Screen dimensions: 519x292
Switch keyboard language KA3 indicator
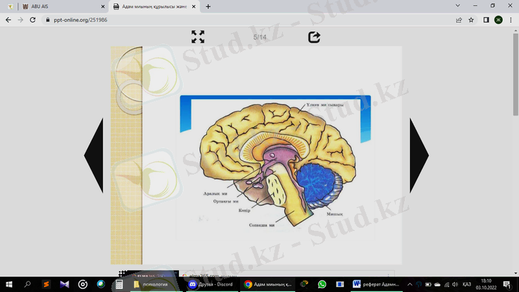click(x=466, y=284)
